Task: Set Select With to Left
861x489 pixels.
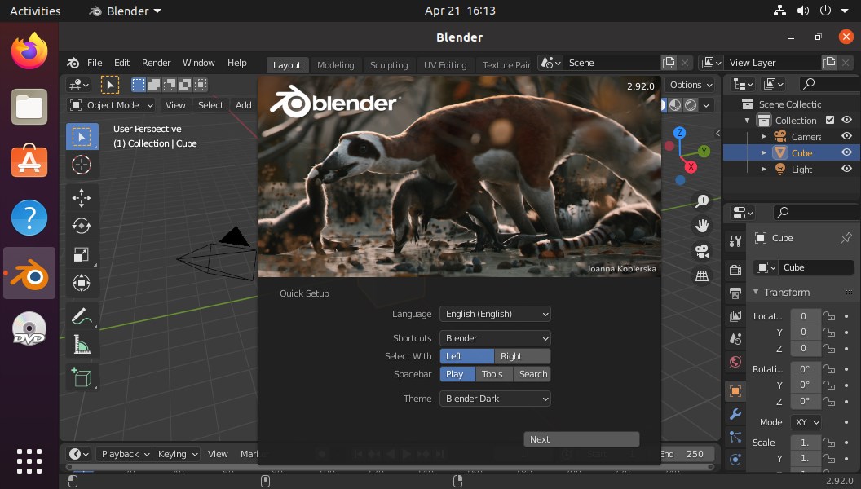Action: click(467, 356)
